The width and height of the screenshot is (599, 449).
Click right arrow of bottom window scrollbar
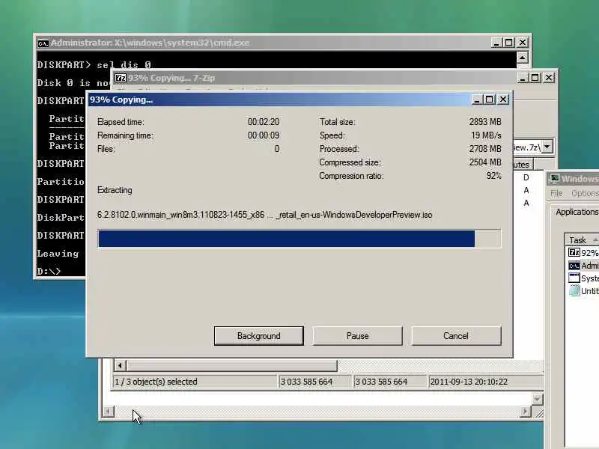click(x=526, y=411)
